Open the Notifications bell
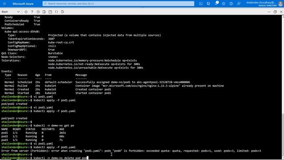The image size is (284, 160). pos(216,4)
